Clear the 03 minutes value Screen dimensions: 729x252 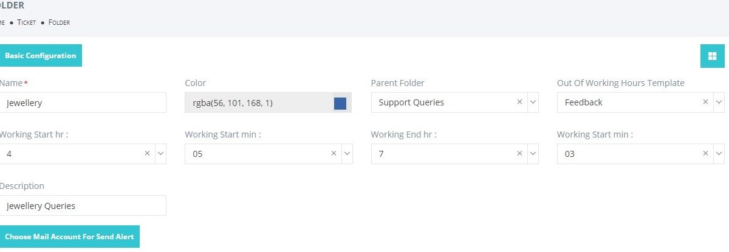point(706,154)
